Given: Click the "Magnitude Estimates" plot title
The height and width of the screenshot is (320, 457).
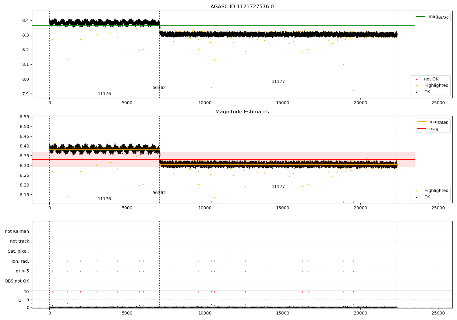Looking at the screenshot, I should pos(242,112).
